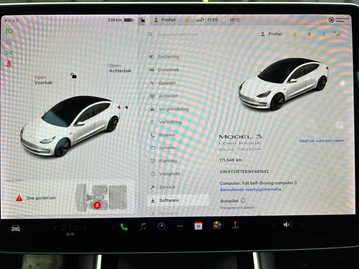Click the 'Doorzoek instellingen' search field
The image size is (359, 269).
tap(178, 34)
